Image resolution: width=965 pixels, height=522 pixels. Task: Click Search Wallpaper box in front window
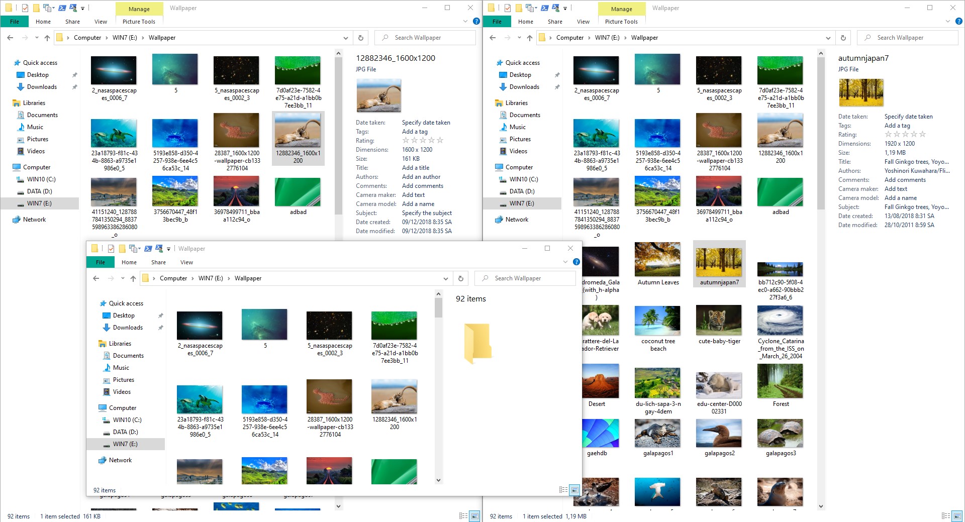[x=525, y=278]
